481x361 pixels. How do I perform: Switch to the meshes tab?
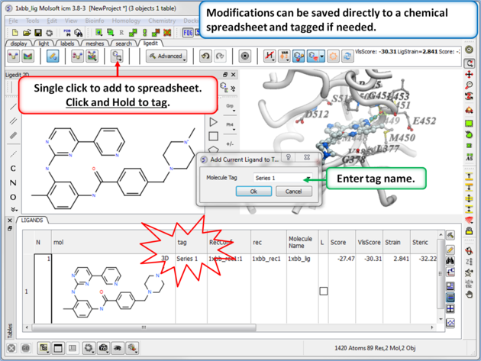click(x=95, y=44)
